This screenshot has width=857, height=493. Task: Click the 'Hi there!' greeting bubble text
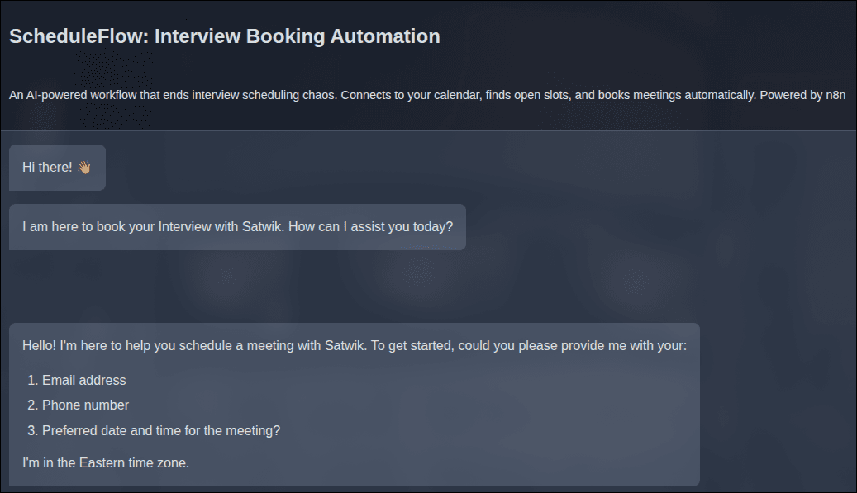pos(47,168)
